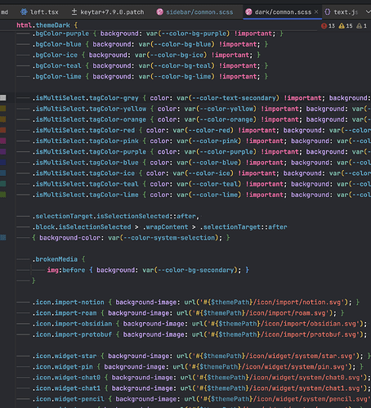Click the .icon.widget-pin selector

coord(62,367)
